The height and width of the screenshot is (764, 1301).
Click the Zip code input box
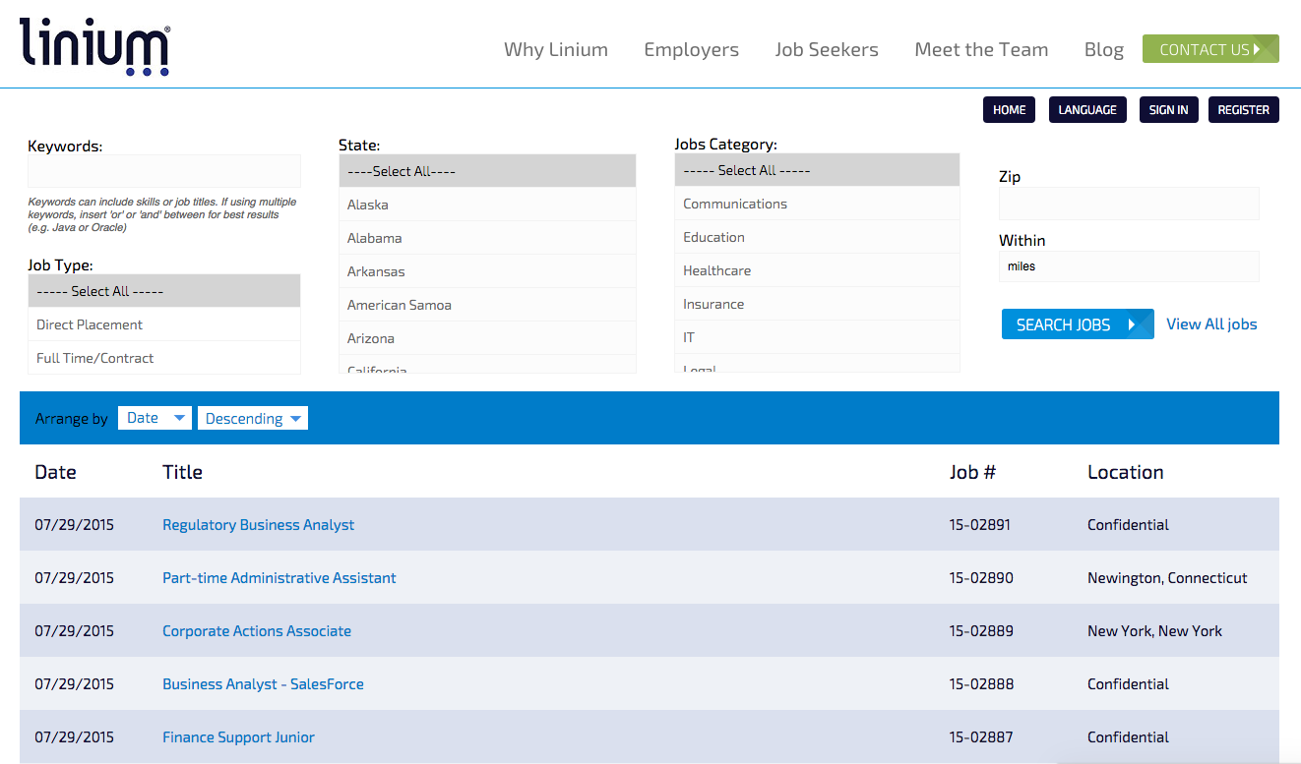tap(1128, 203)
